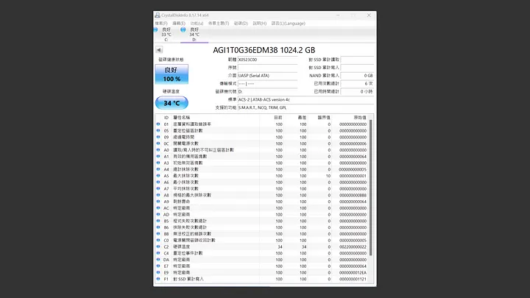Click the firmware field X0523C00

click(x=267, y=60)
